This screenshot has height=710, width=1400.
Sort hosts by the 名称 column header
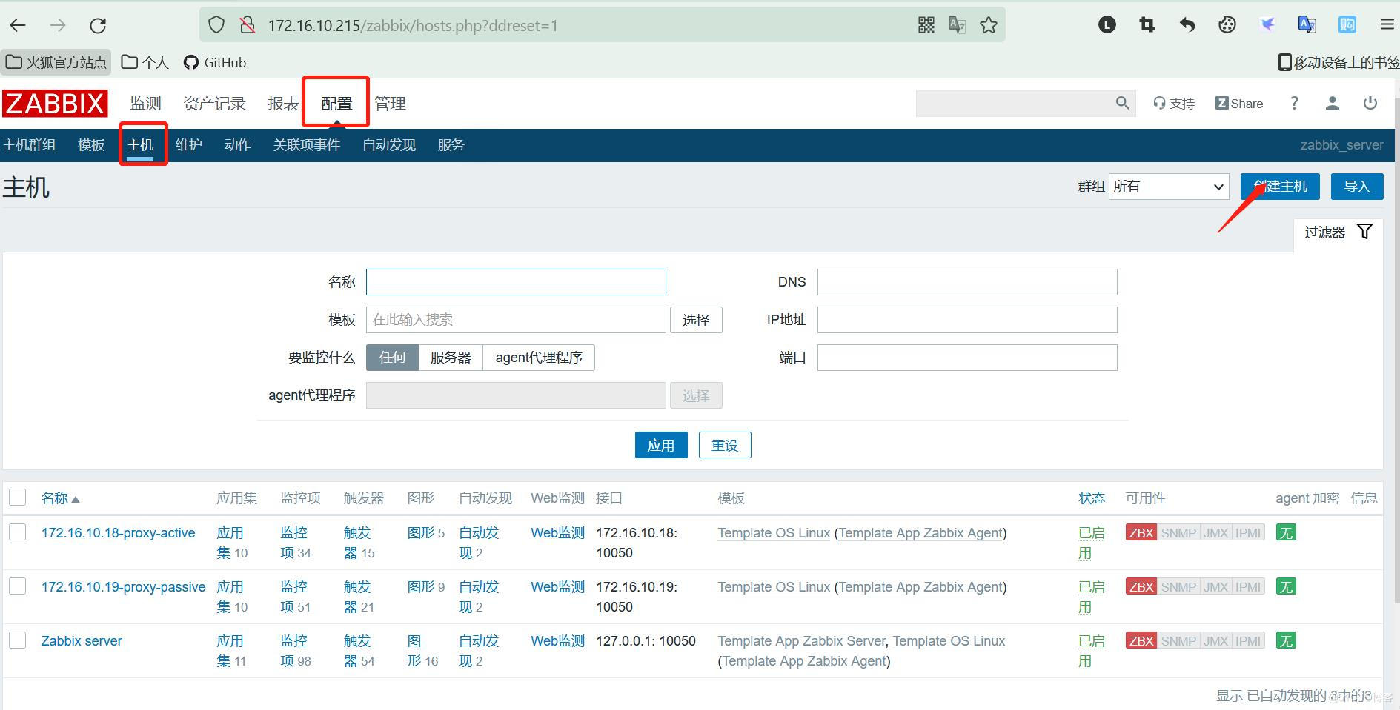click(60, 498)
